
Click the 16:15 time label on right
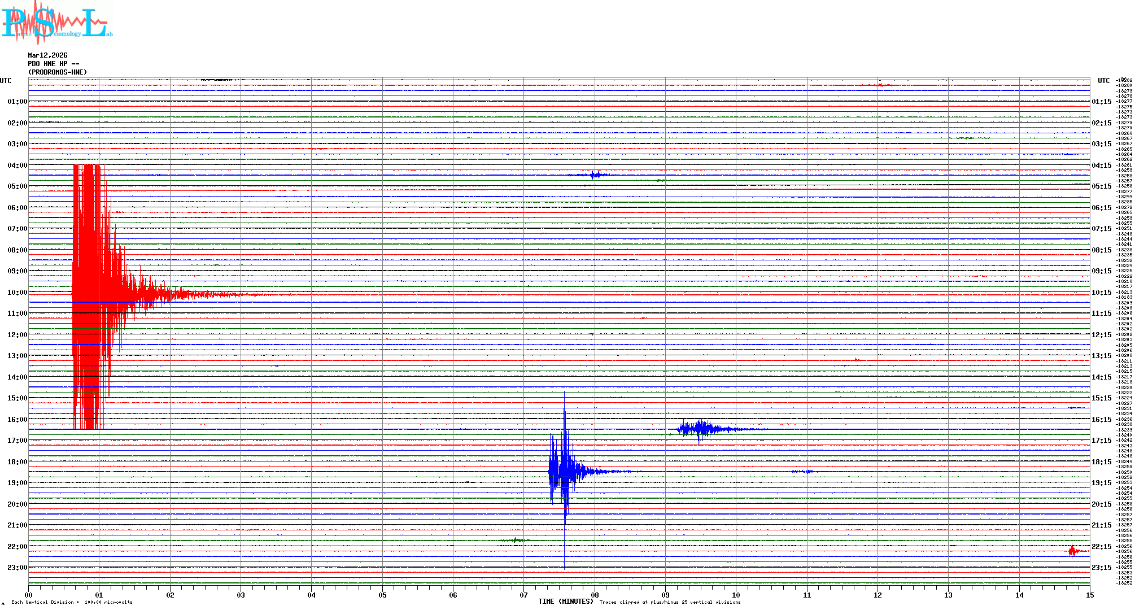pos(1101,420)
